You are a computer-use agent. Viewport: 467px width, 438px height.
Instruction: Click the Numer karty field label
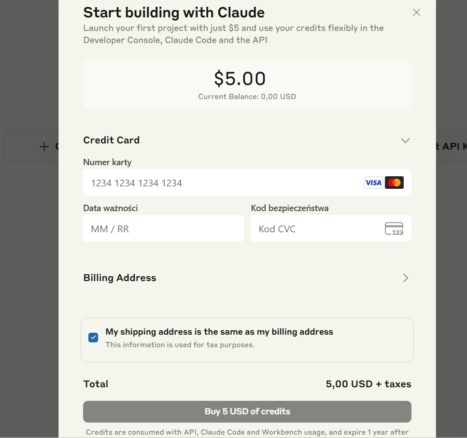click(x=107, y=162)
